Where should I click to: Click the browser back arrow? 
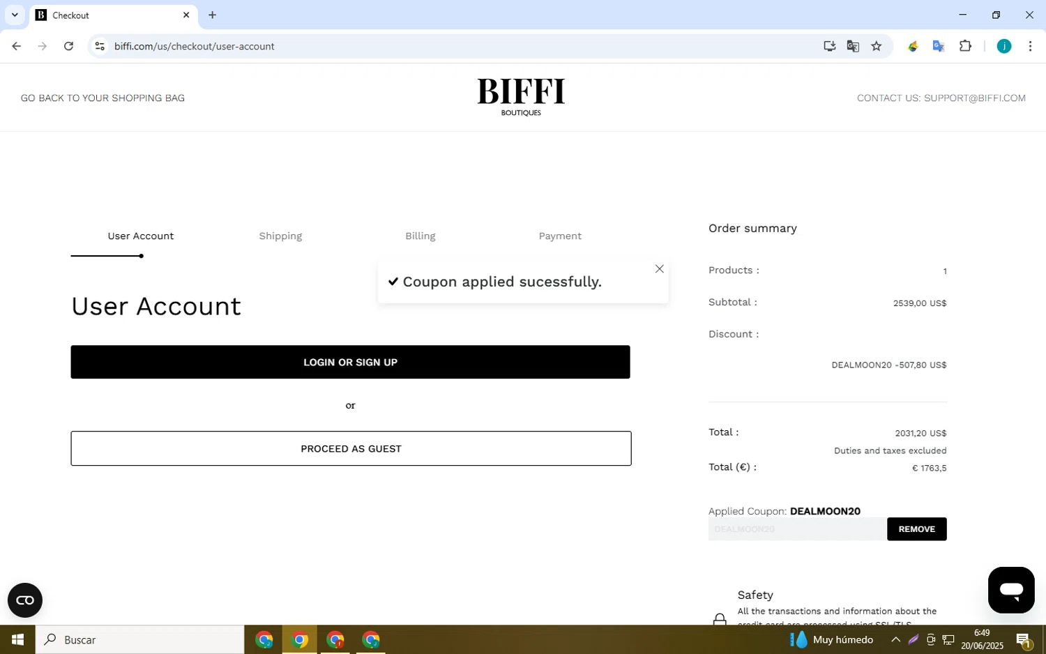point(16,46)
